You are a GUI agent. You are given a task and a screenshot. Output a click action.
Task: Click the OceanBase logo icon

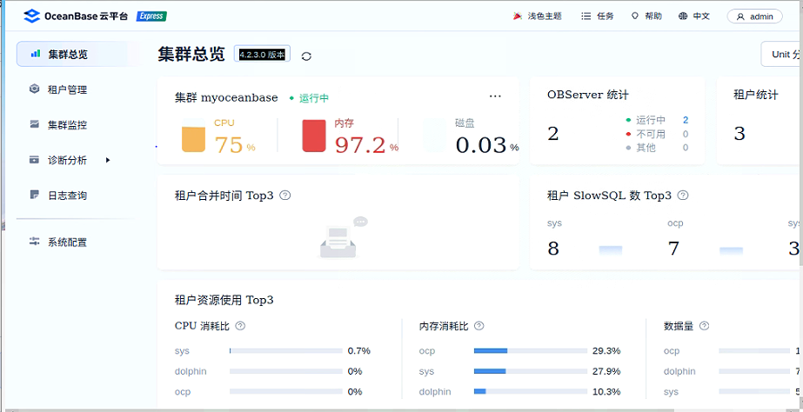[31, 17]
